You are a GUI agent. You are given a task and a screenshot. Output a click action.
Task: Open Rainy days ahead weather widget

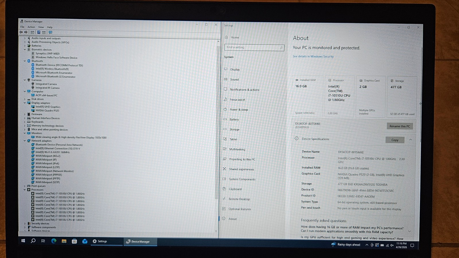[x=345, y=245]
